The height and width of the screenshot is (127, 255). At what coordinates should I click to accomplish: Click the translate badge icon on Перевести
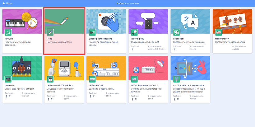[x=176, y=32]
